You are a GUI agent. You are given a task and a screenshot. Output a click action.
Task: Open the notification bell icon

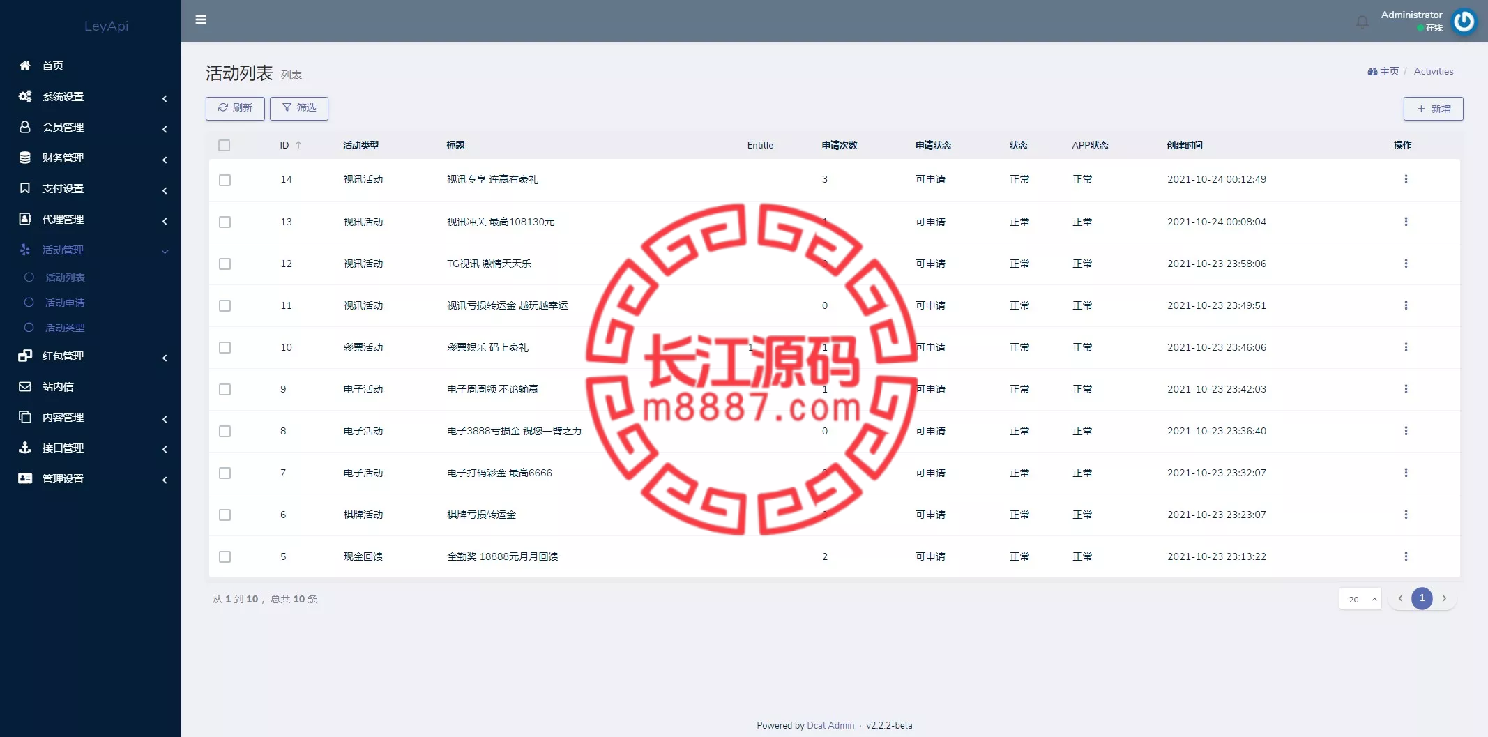(x=1362, y=22)
